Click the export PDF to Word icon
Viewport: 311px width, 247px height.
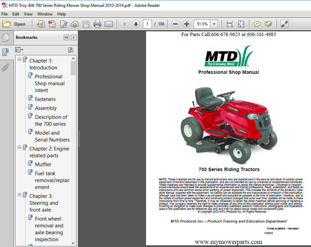click(41, 24)
